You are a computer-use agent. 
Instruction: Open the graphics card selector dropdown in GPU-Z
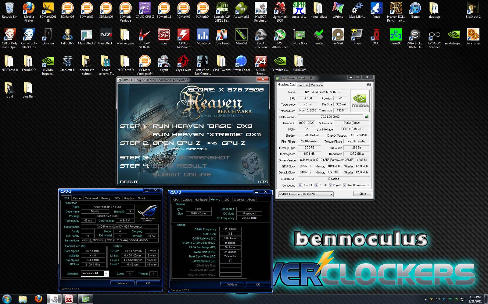pos(306,194)
